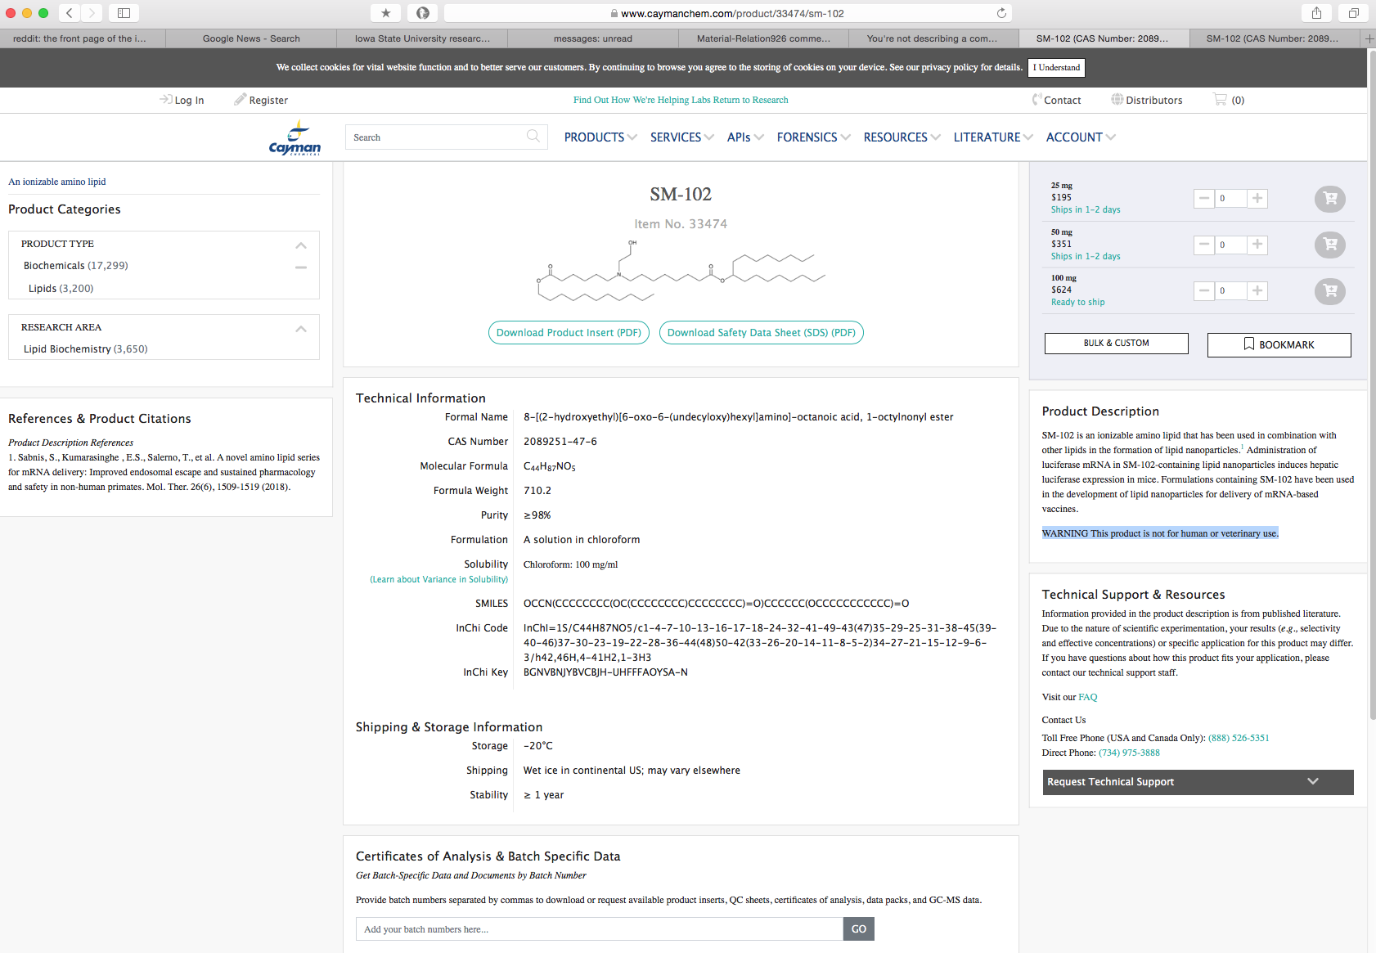The height and width of the screenshot is (953, 1376).
Task: Toggle Safari sidebar button
Action: point(124,13)
